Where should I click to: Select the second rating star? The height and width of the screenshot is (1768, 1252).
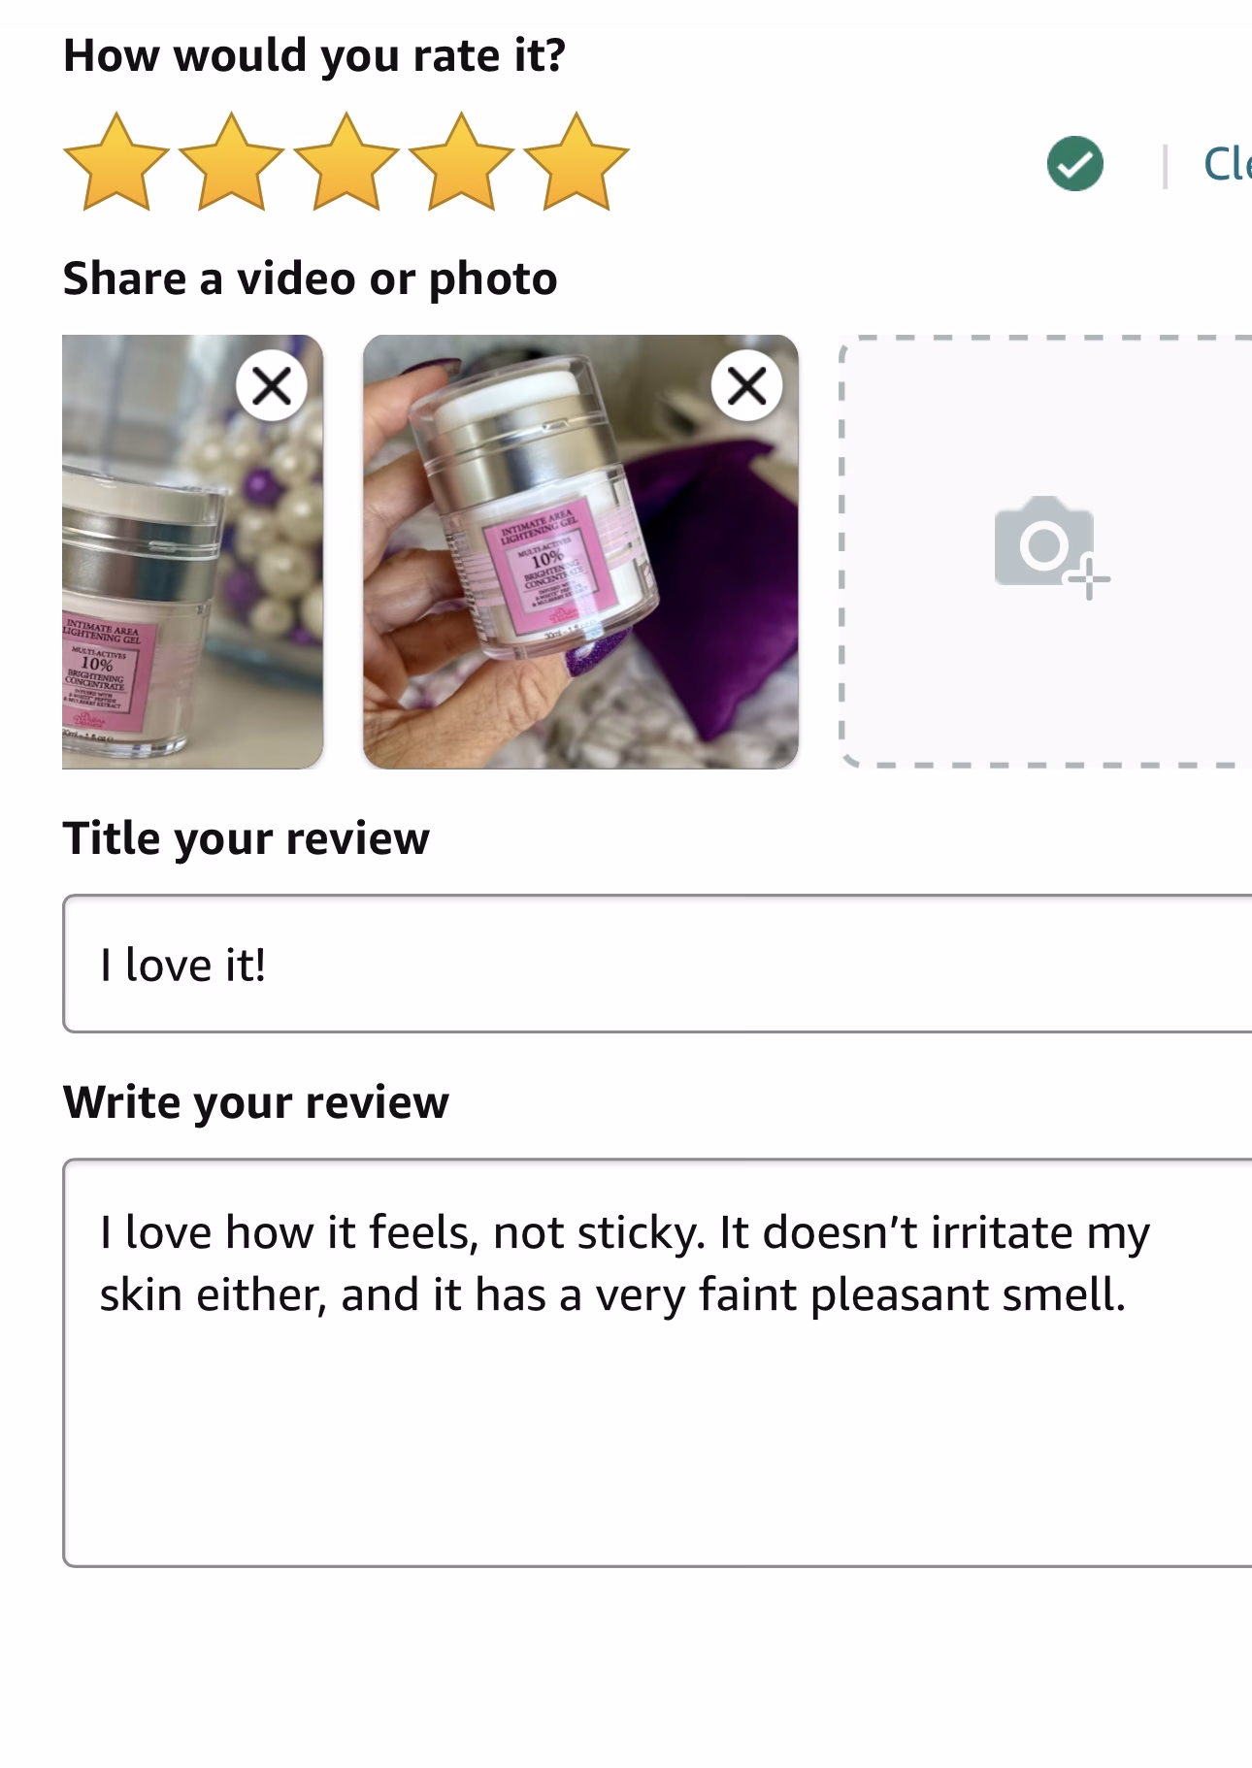pos(231,162)
